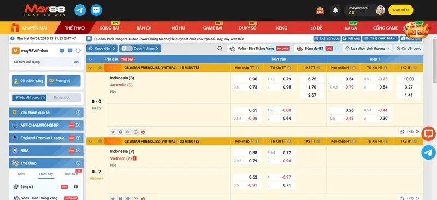Open the live chat bubble icon in header
437x200 pixels.
point(96,10)
